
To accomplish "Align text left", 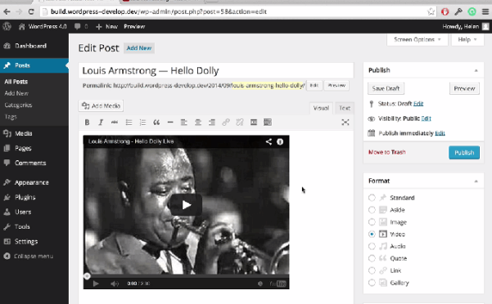I will (184, 123).
